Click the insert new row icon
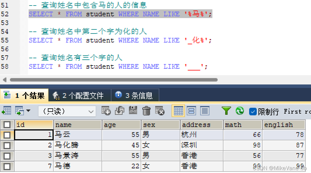Screen dimensions: 311x173 pyautogui.click(x=106, y=111)
